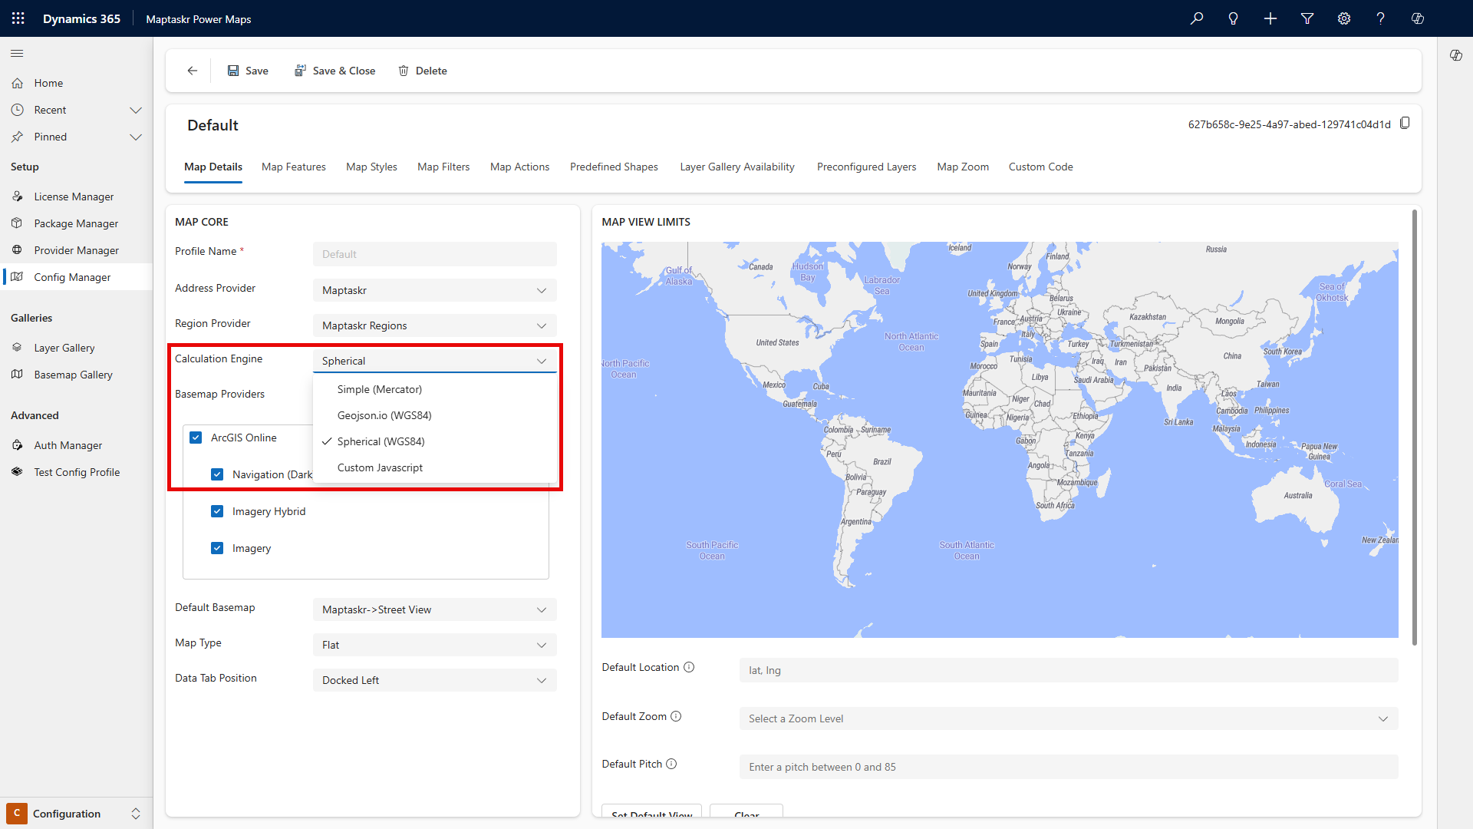1473x829 pixels.
Task: Open Copilot in the top bar
Action: click(1417, 18)
